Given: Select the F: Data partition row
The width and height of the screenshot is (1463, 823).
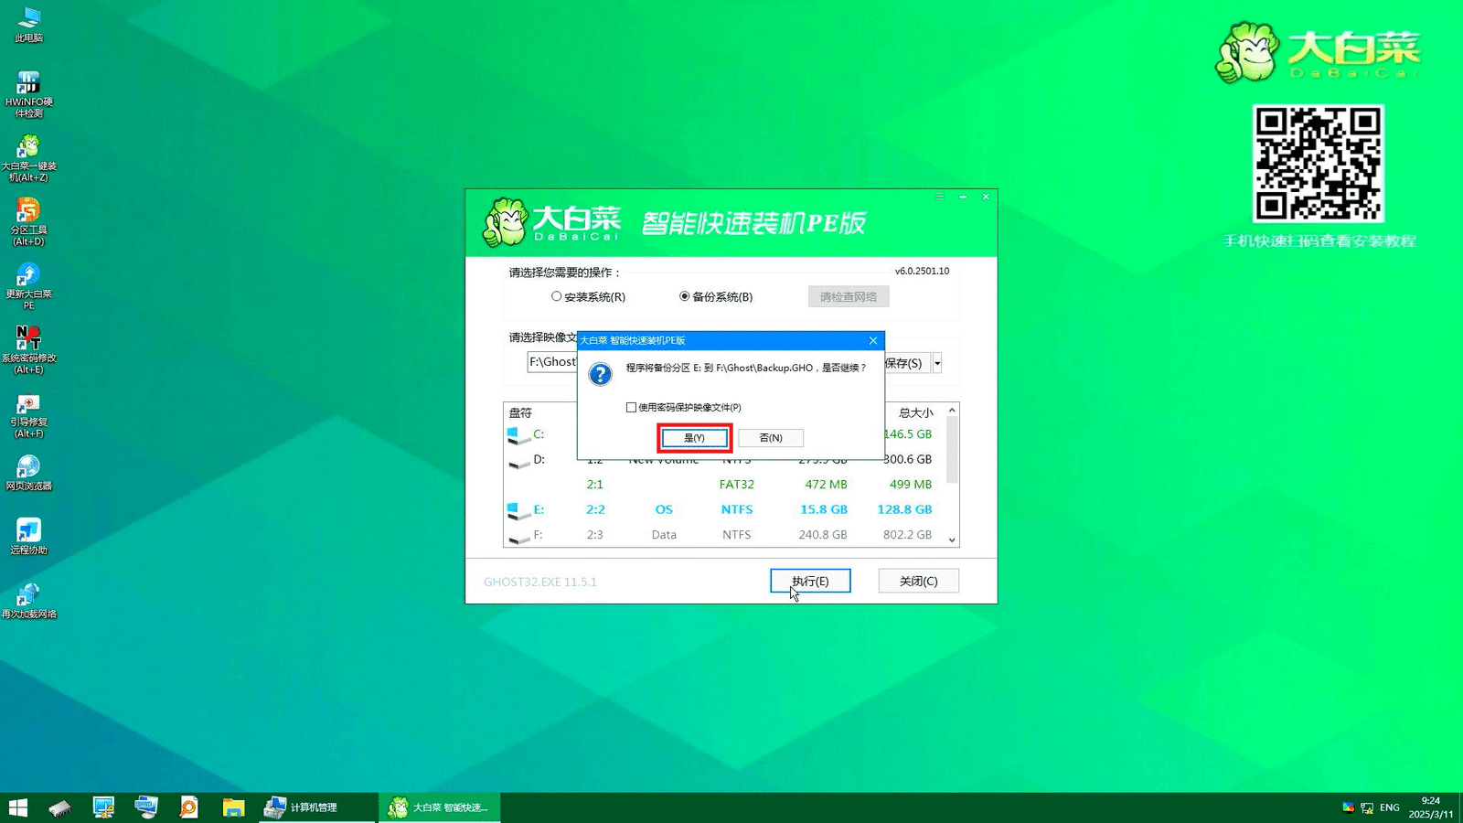Looking at the screenshot, I should pos(723,534).
